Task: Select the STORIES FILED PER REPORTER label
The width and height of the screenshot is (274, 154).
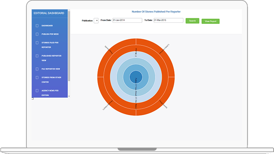Action: (x=50, y=45)
